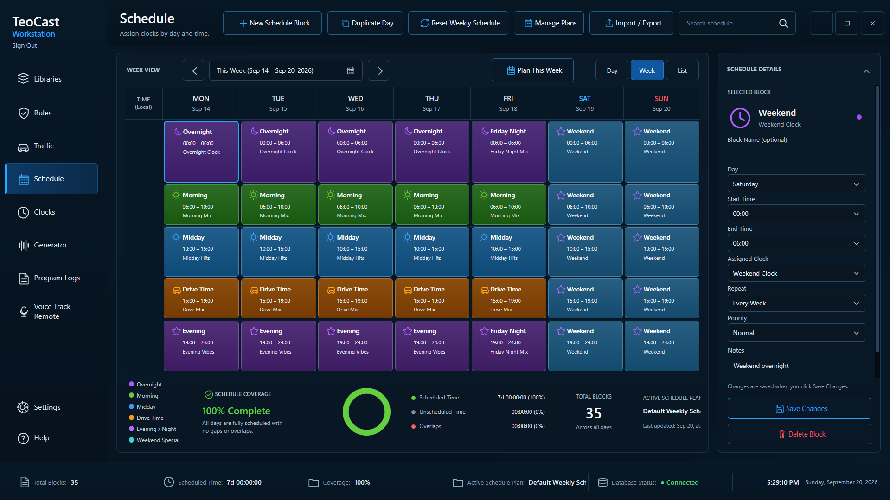Open the Repeat dropdown

click(796, 303)
